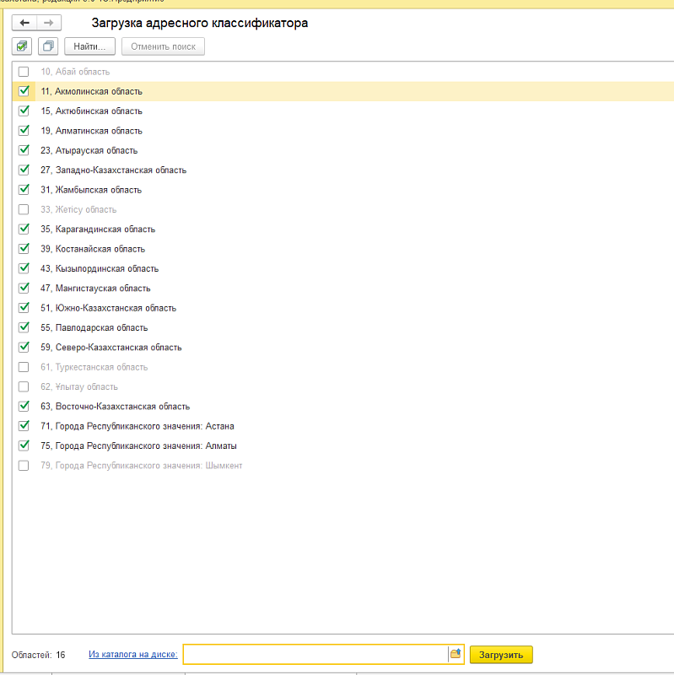This screenshot has height=675, width=674.
Task: Click the forward navigation arrow
Action: tap(49, 23)
